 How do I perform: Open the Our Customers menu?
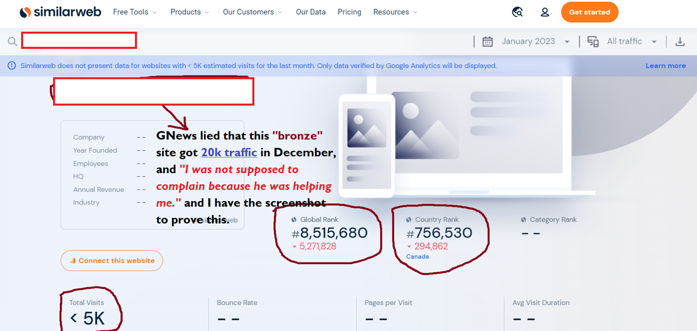(x=253, y=12)
